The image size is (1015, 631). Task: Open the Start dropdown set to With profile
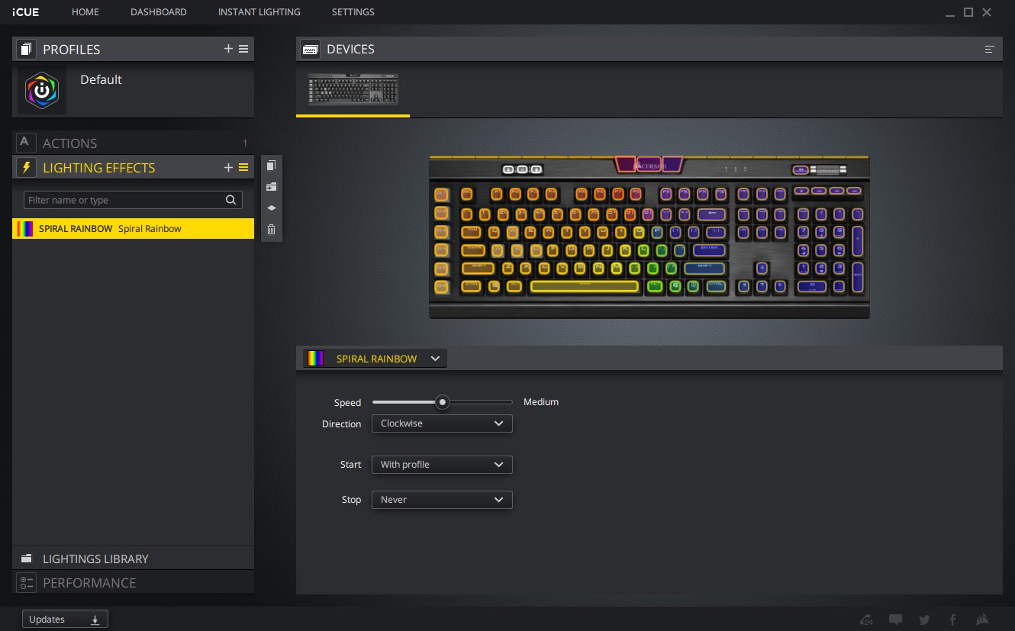pos(442,465)
